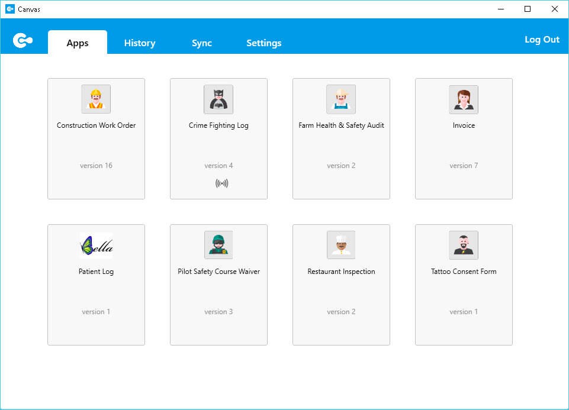Switch to the History tab

140,43
